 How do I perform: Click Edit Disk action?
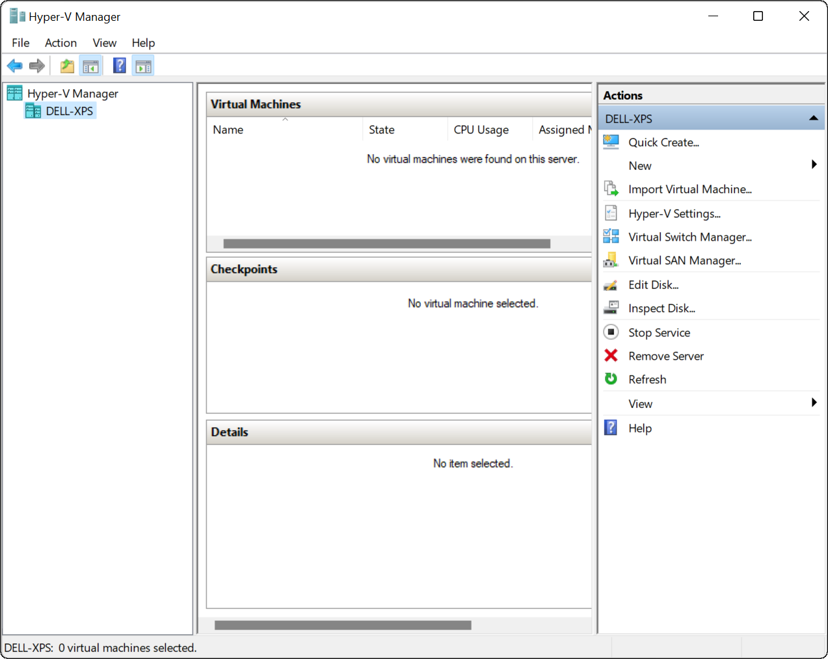653,285
